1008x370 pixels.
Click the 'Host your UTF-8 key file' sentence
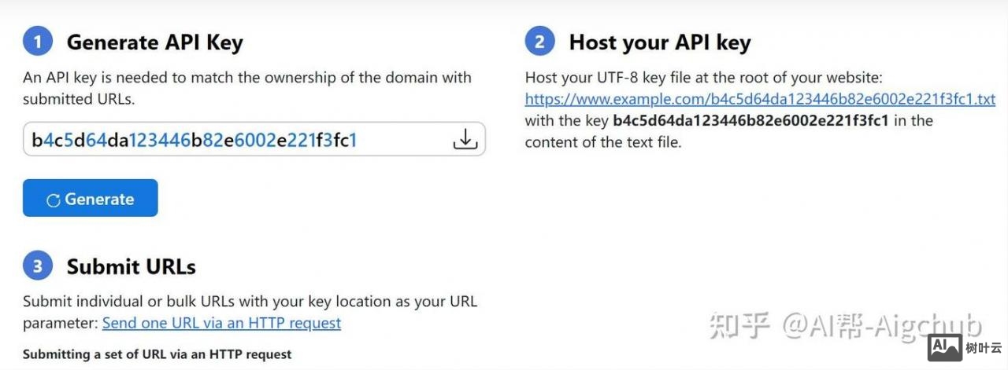tap(704, 78)
